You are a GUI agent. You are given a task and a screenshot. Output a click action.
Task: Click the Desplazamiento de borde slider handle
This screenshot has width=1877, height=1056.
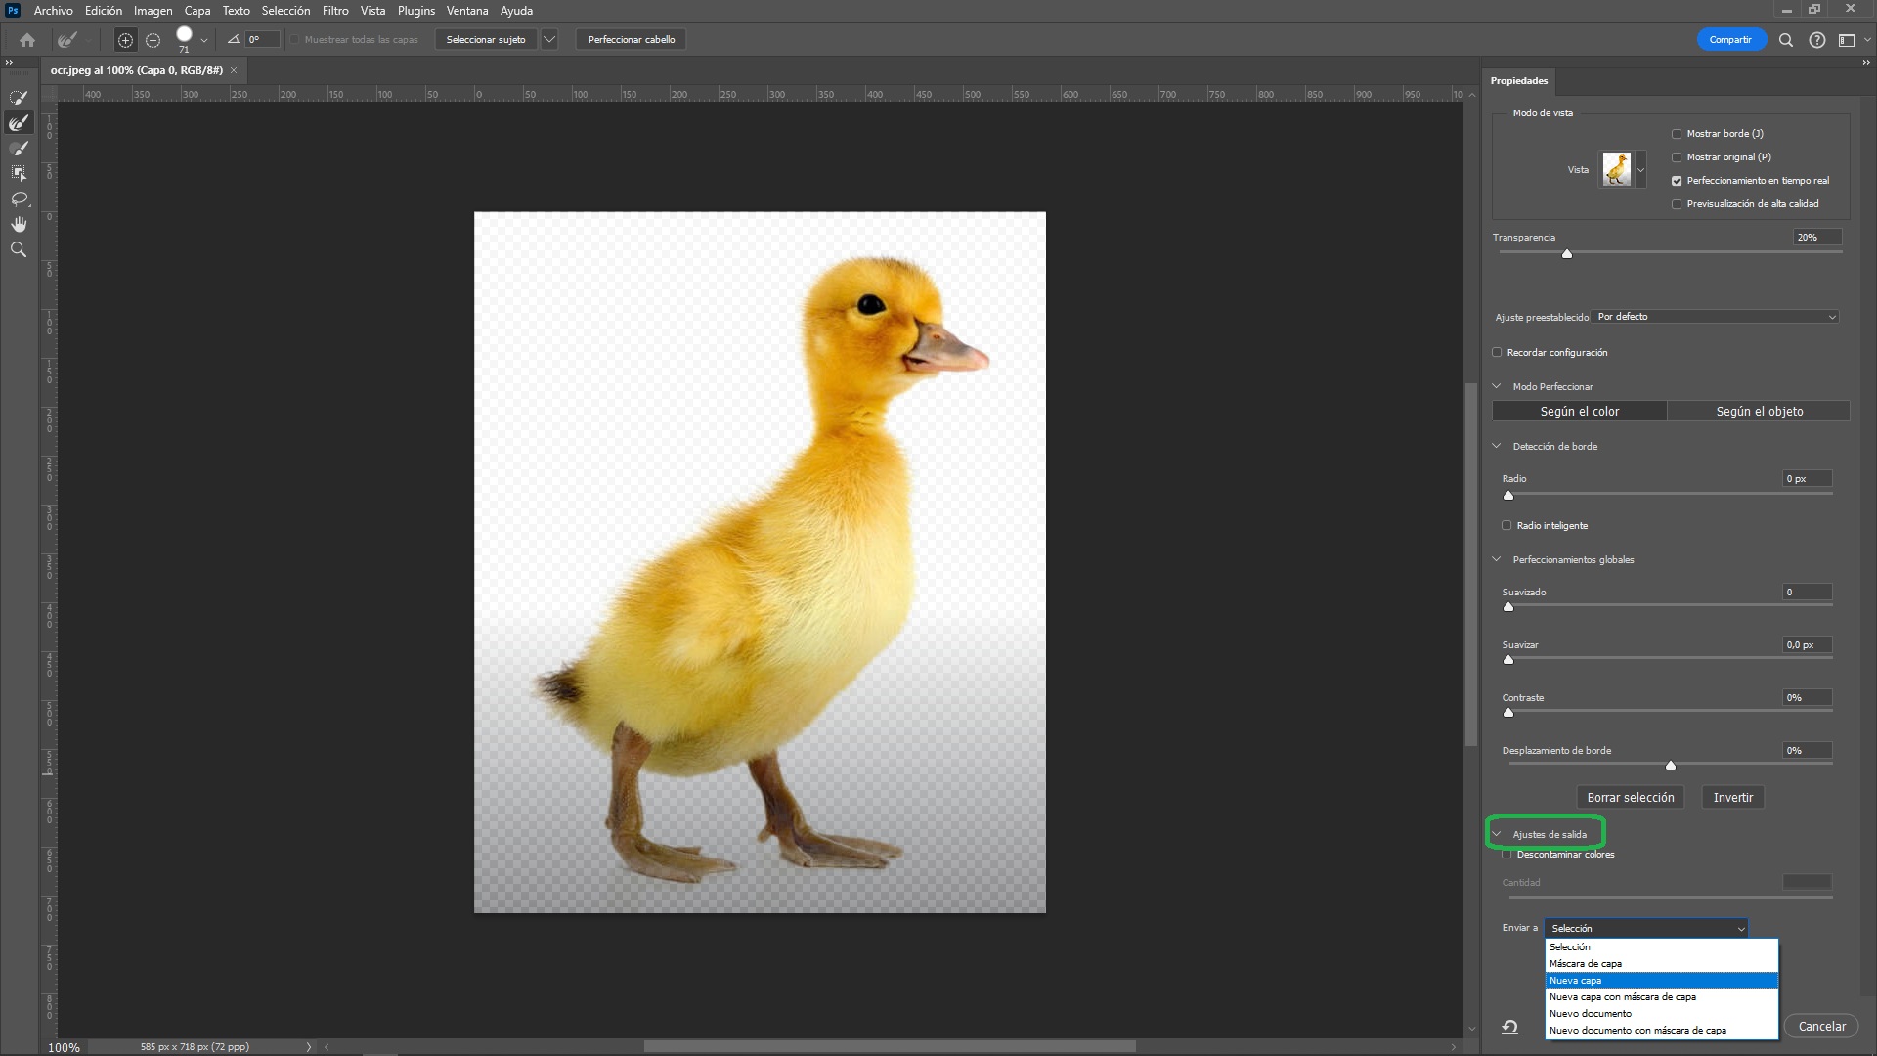1671,766
